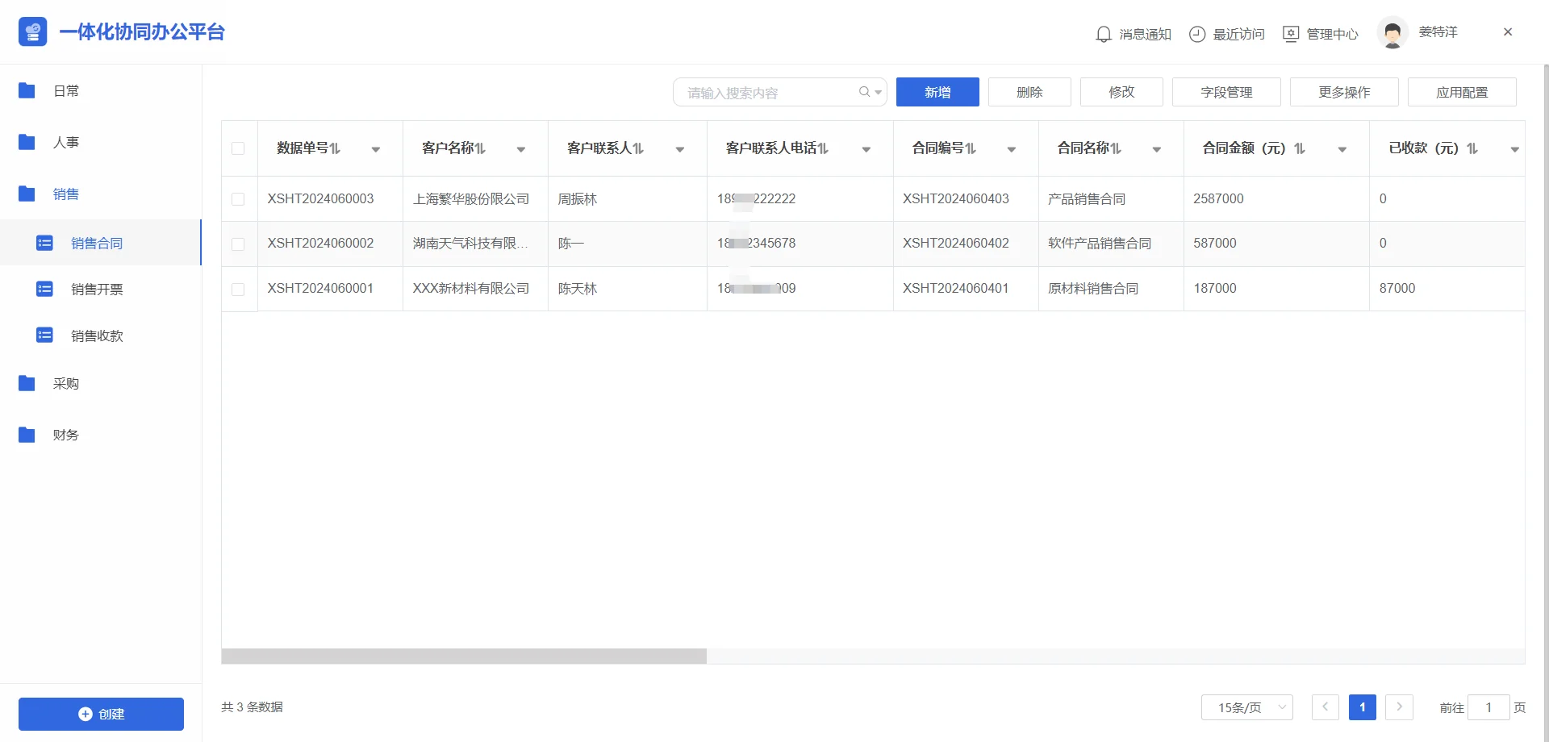Collapse the 销售 menu group
This screenshot has height=742, width=1549.
tap(101, 194)
